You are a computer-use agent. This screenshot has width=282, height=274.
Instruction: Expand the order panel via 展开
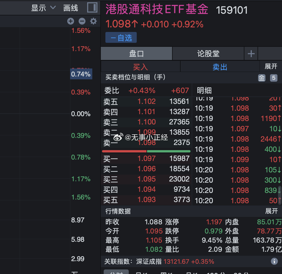[271, 66]
